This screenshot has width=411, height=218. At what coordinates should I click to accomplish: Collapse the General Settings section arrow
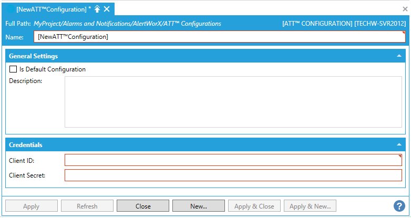point(399,56)
